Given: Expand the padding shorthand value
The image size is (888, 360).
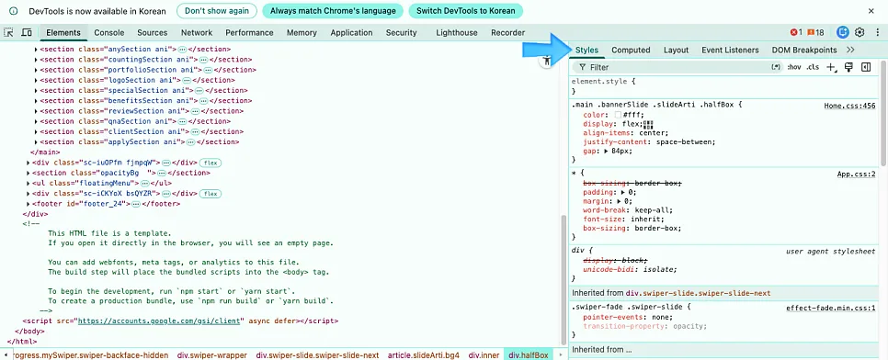Looking at the screenshot, I should (x=623, y=193).
